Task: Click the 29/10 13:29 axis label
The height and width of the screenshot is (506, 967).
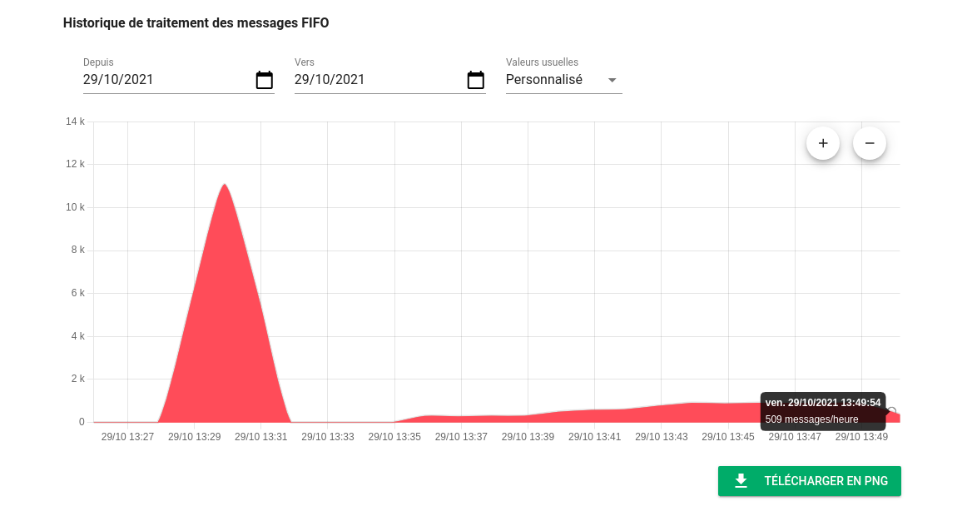Action: [x=194, y=436]
